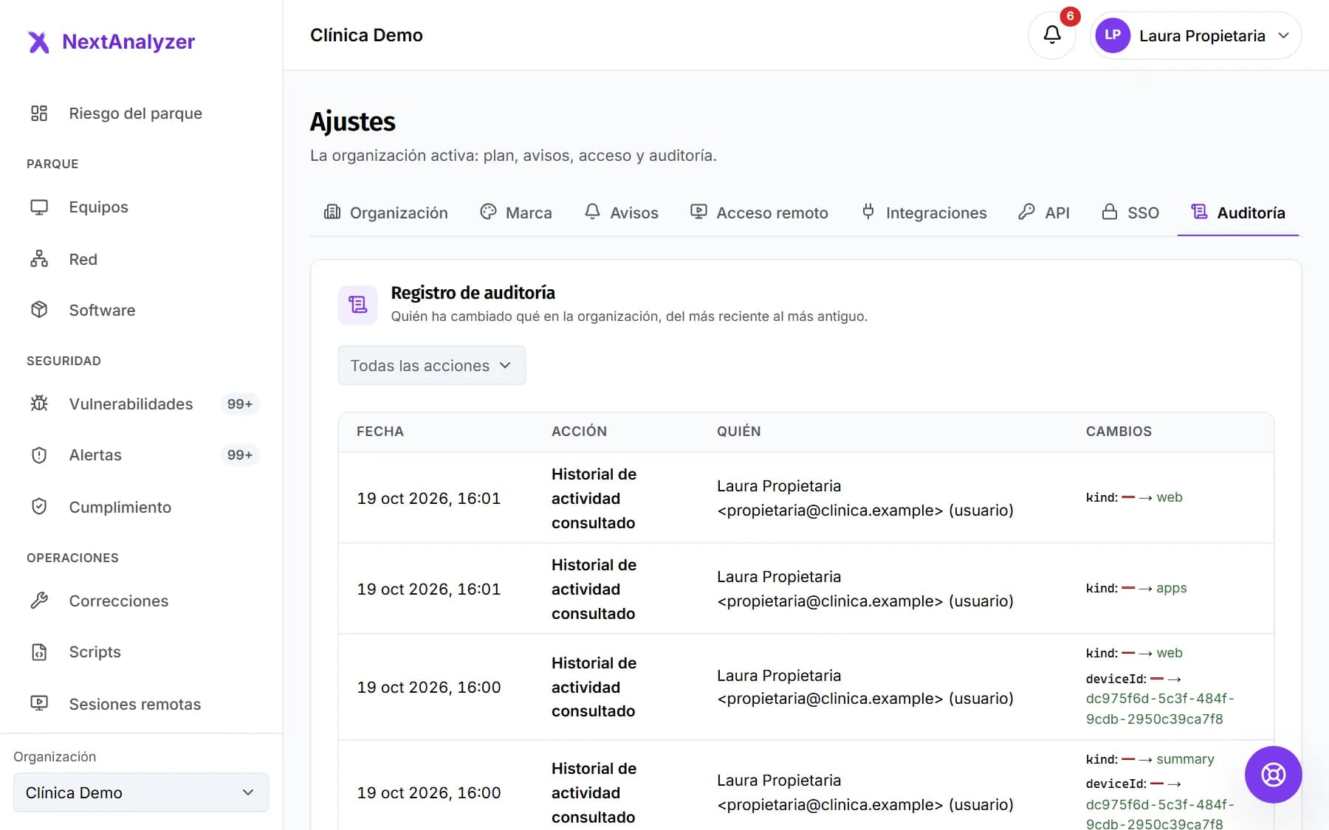Click the Vulnerabilidades bug icon
1329x830 pixels.
(x=39, y=404)
